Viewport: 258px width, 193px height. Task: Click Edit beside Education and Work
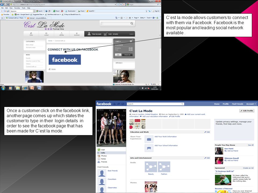click(x=207, y=132)
